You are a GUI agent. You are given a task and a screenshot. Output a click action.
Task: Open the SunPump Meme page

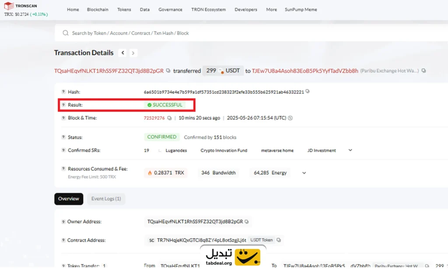pos(301,10)
